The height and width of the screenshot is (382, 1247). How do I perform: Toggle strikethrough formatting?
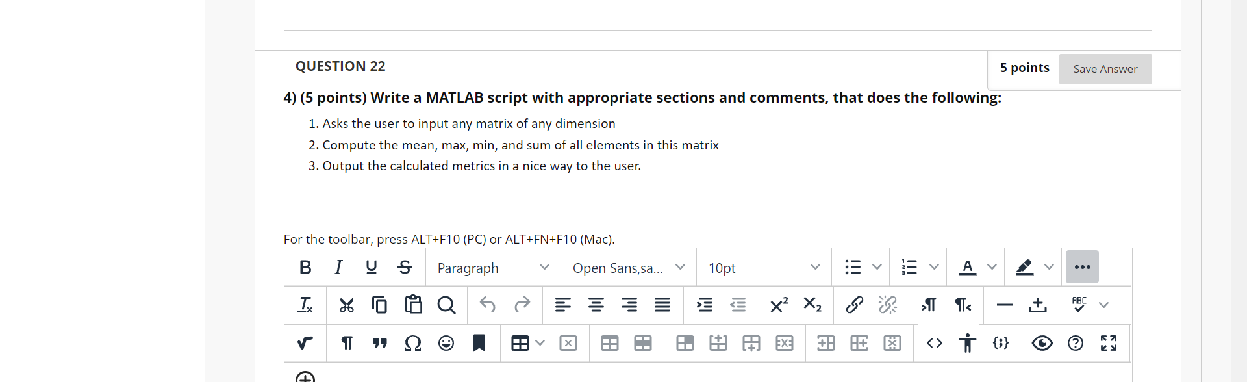[x=405, y=267]
